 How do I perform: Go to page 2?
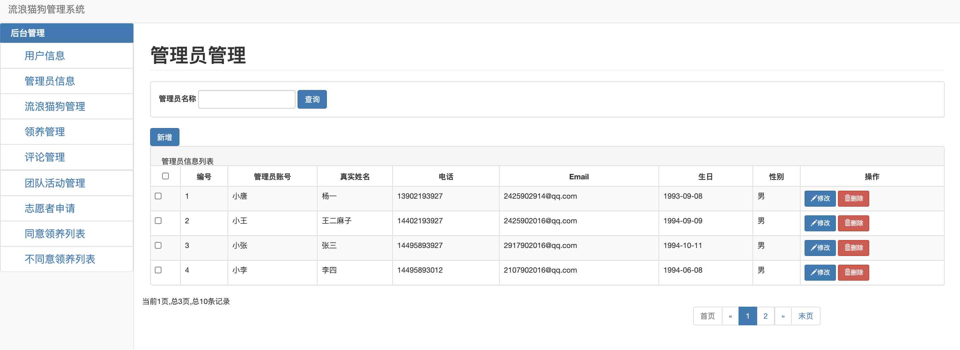(766, 316)
